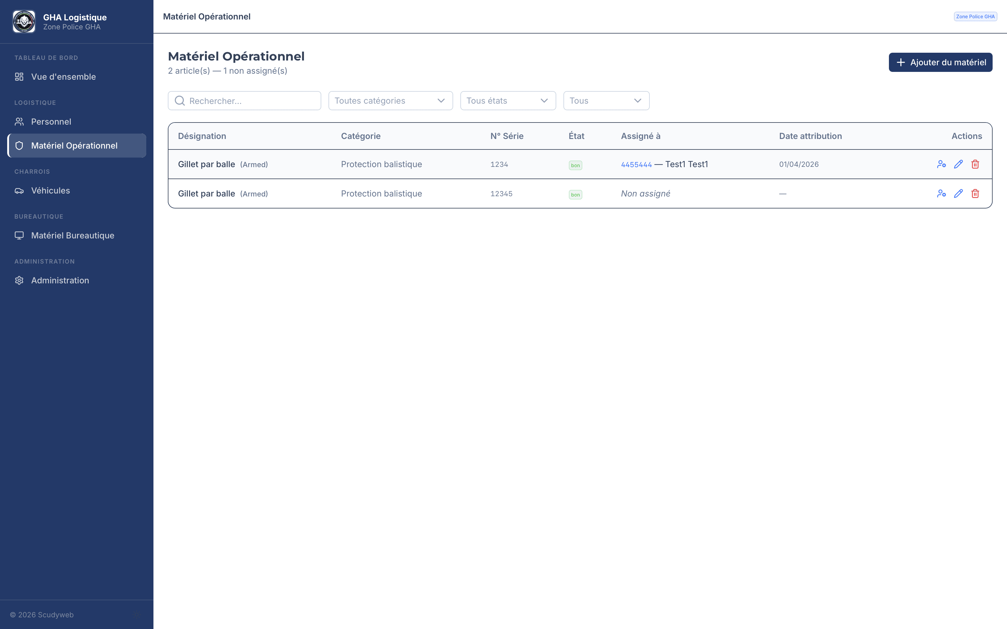Follow the 4455444 personnel link
1007x629 pixels.
click(x=636, y=165)
